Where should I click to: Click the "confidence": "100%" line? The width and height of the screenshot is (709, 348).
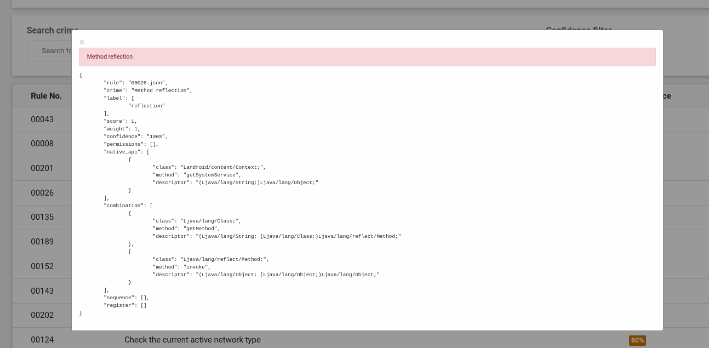pos(136,136)
